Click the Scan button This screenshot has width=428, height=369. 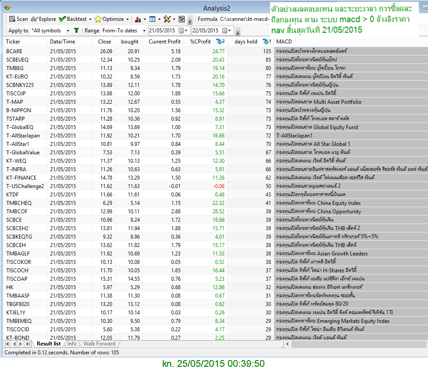pos(18,19)
